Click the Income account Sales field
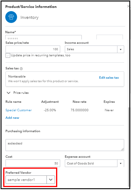The image size is (132, 190). (x=91, y=49)
